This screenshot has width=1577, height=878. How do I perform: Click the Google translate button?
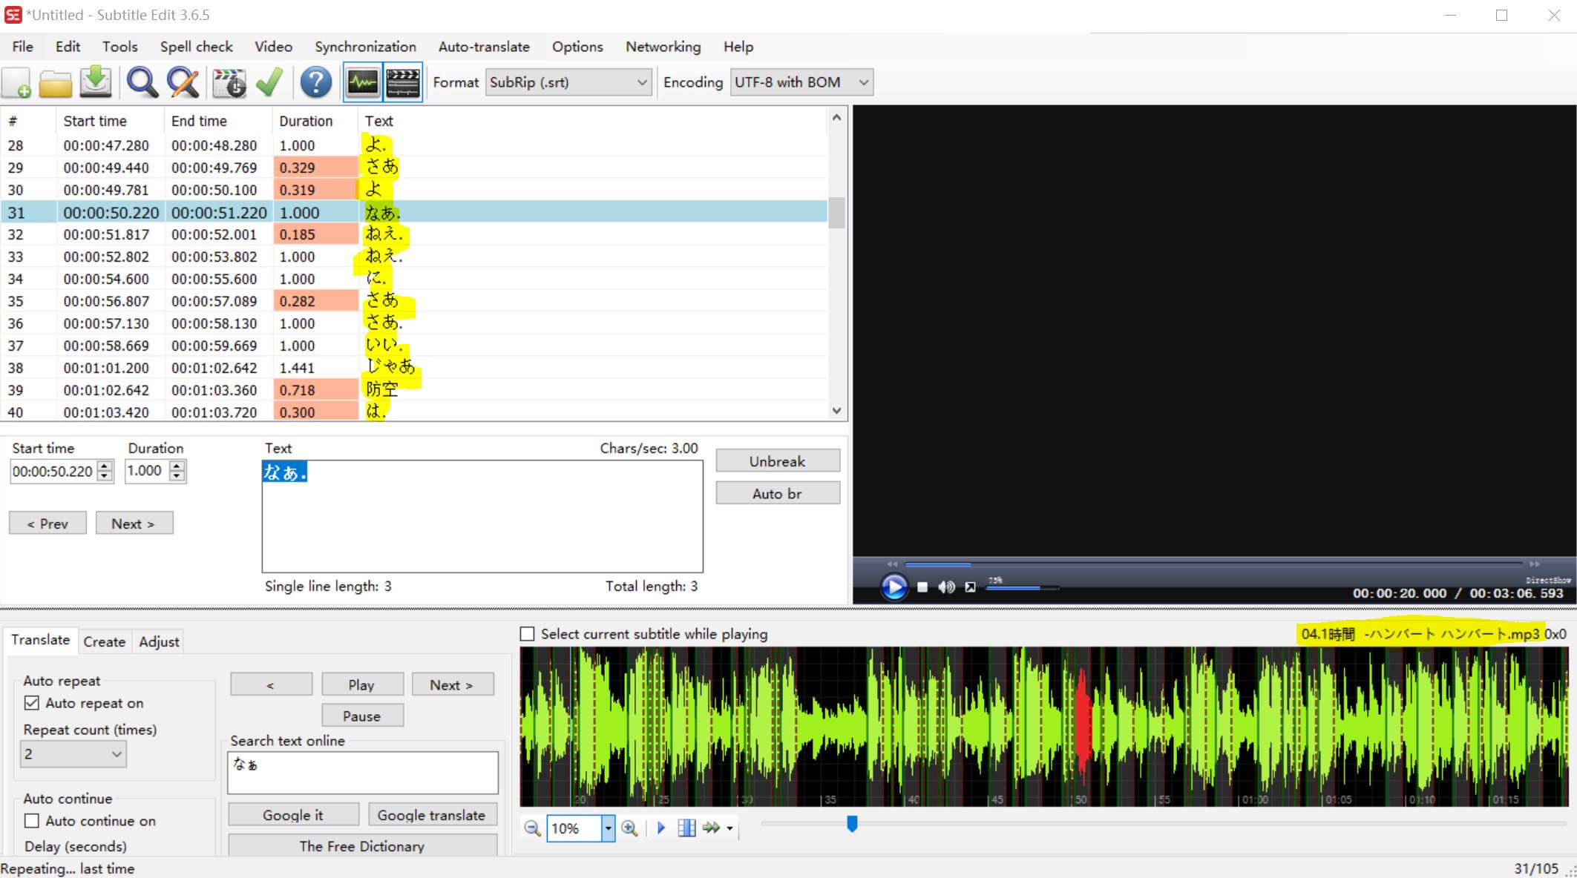click(432, 814)
